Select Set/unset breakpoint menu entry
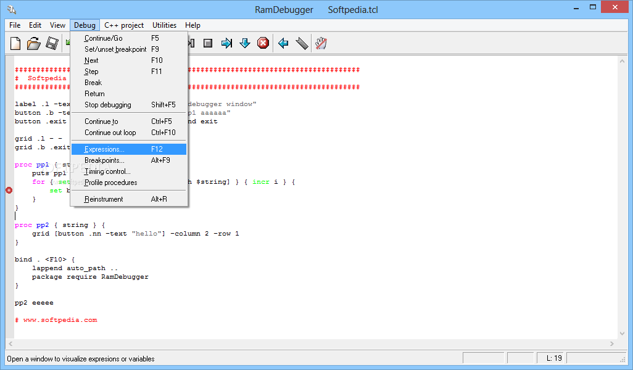This screenshot has height=370, width=633. click(129, 49)
